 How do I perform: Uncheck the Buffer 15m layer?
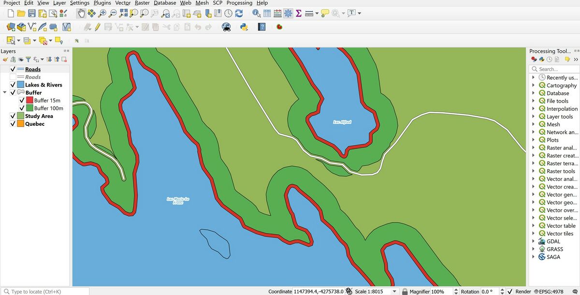point(22,101)
